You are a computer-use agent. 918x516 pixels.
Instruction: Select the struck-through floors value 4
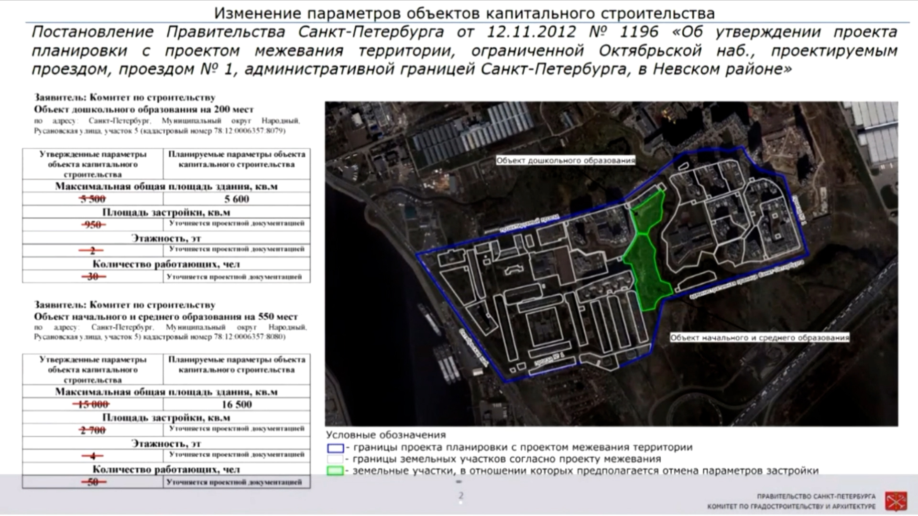pos(93,456)
